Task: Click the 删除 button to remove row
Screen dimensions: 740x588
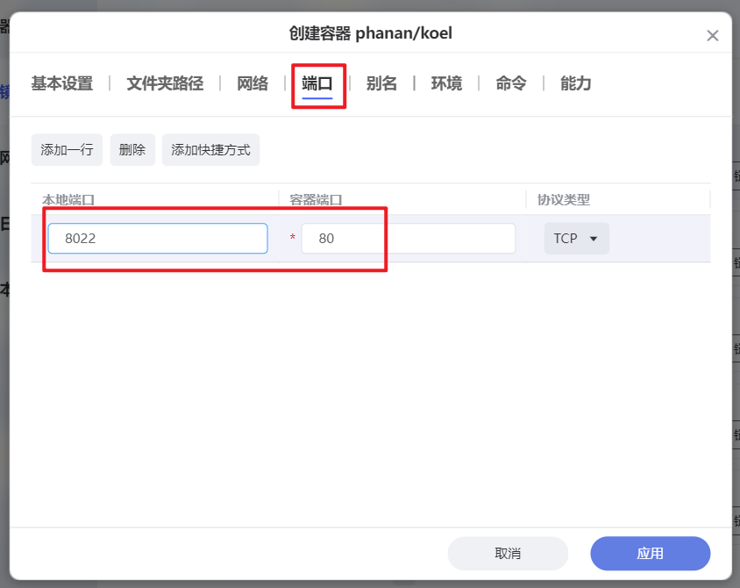Action: click(132, 149)
